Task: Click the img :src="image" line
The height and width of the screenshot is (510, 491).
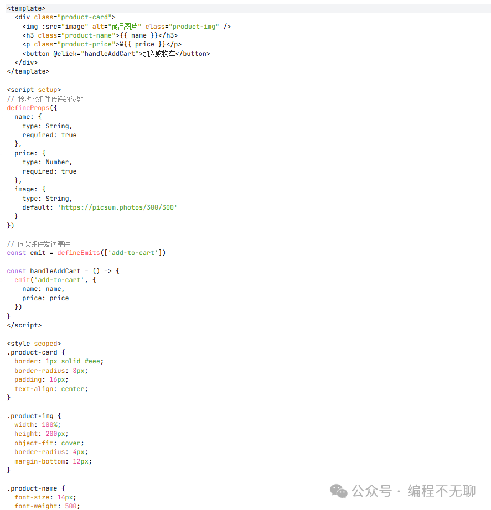Action: click(x=127, y=27)
